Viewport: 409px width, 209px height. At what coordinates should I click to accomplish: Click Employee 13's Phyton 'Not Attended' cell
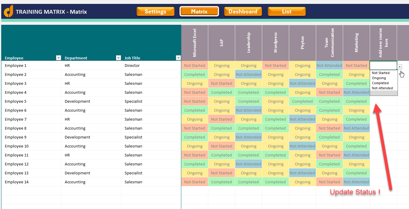tap(303, 173)
